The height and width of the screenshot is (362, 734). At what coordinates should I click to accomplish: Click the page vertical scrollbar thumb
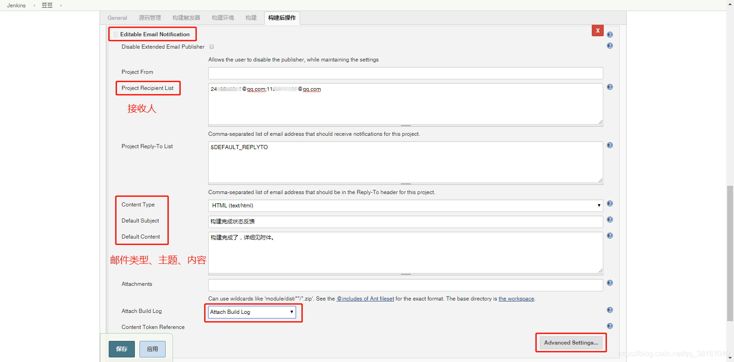tap(730, 253)
